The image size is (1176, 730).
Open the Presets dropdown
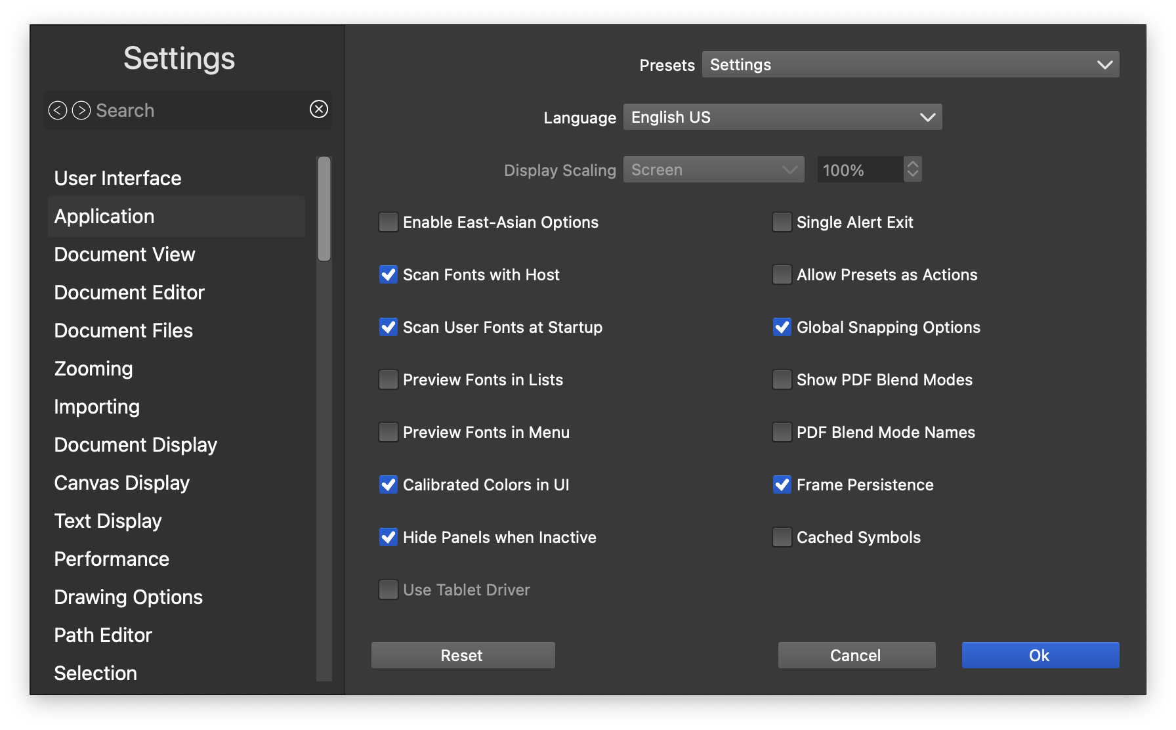(x=910, y=64)
